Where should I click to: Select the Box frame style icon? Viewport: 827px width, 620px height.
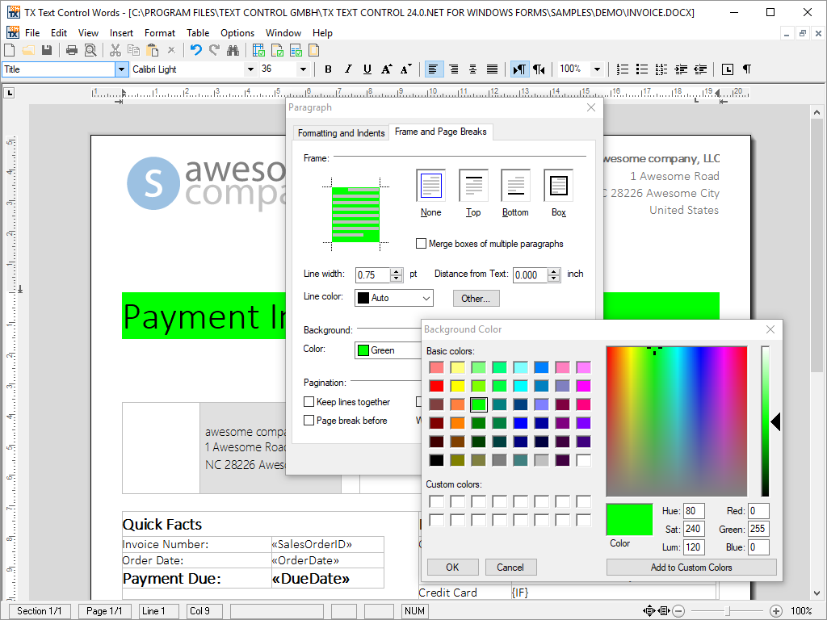[558, 186]
